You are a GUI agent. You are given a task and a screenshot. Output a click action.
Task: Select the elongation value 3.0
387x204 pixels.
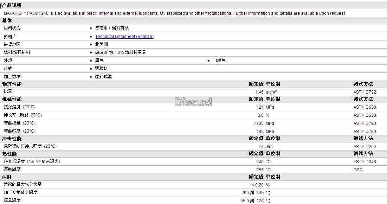(x=260, y=115)
